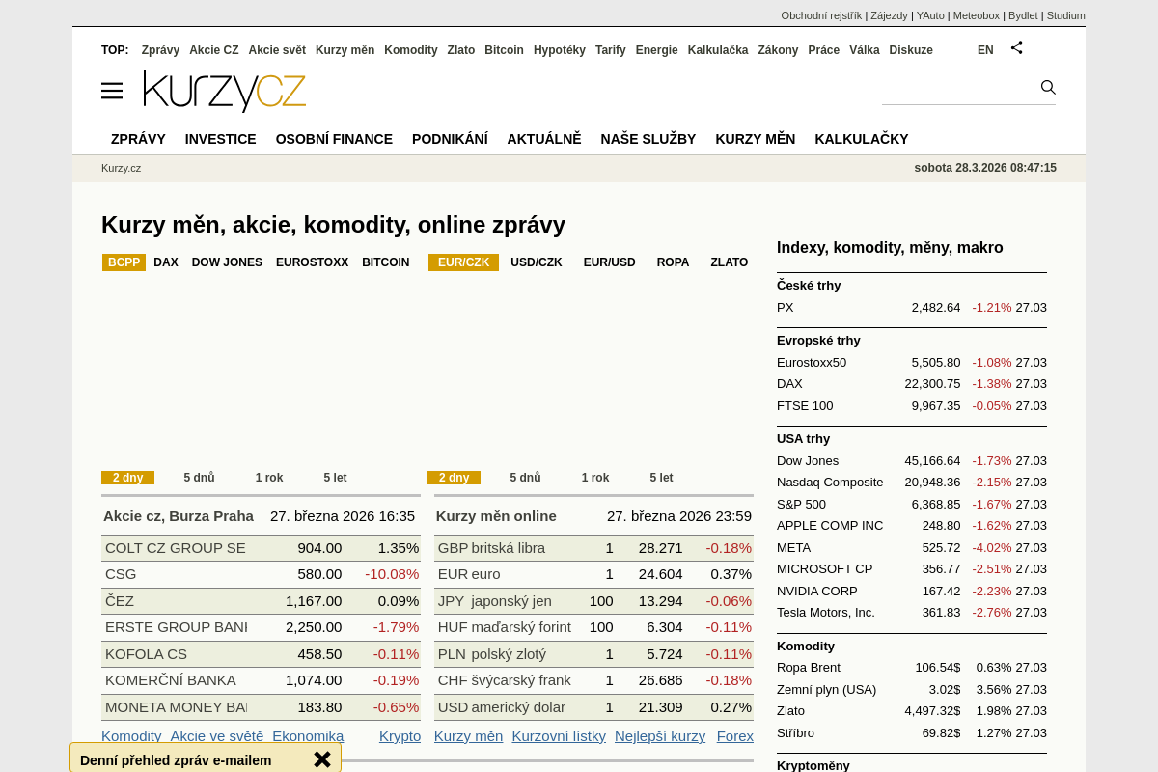The height and width of the screenshot is (772, 1158).
Task: Open the hamburger menu icon
Action: pos(112,91)
